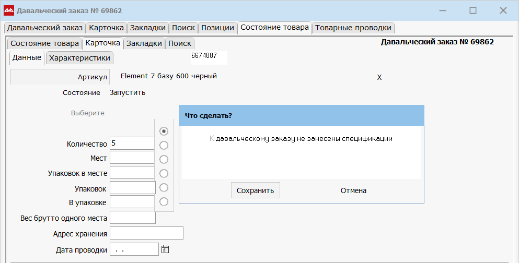Click Отмена to cancel the dialog

coord(353,190)
